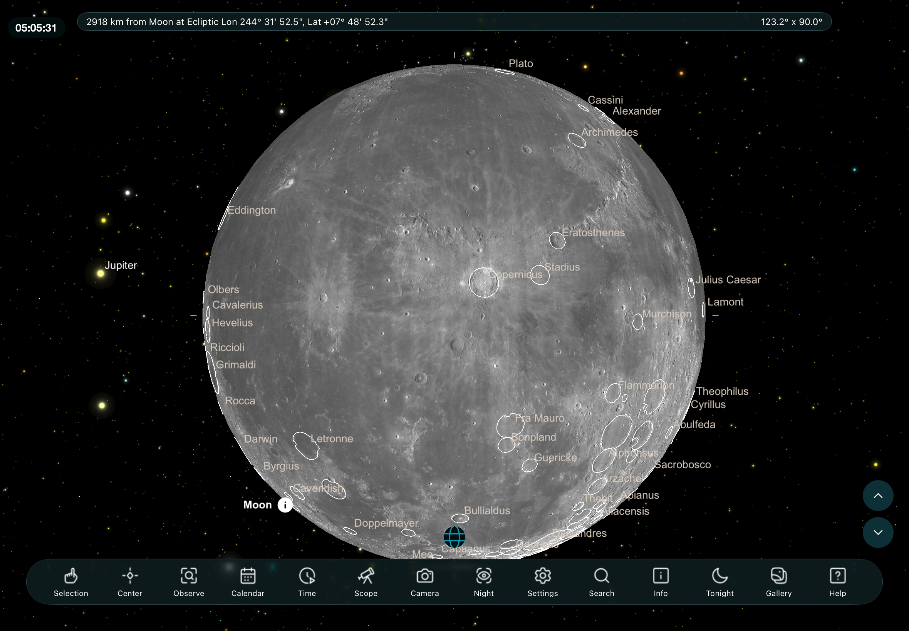Open the Calendar
This screenshot has height=631, width=909.
[x=248, y=581]
